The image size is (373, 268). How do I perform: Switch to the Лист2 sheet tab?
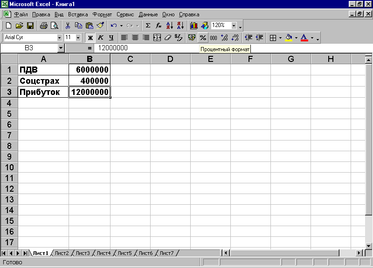62,253
